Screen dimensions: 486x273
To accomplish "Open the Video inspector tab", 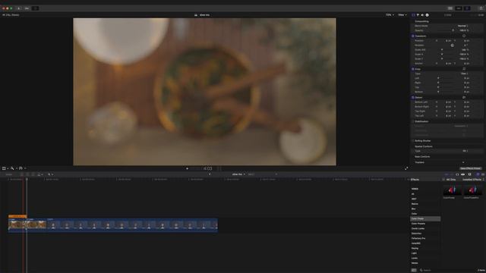I will 413,15.
